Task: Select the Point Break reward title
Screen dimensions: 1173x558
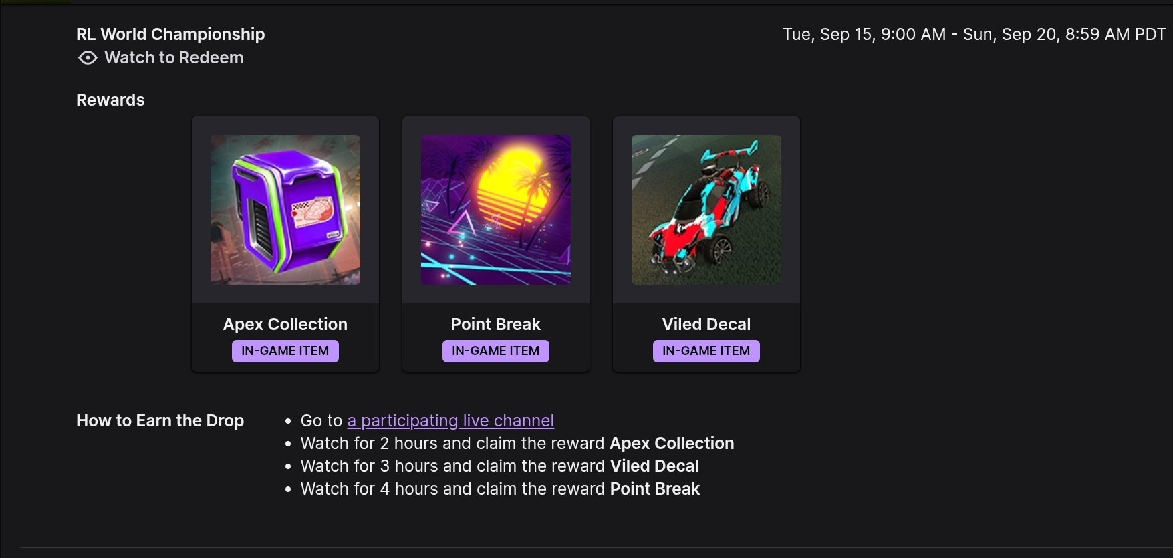Action: [496, 324]
